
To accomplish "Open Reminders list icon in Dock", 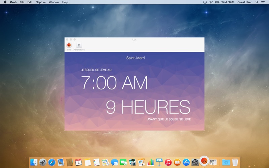I will [x=97, y=162].
